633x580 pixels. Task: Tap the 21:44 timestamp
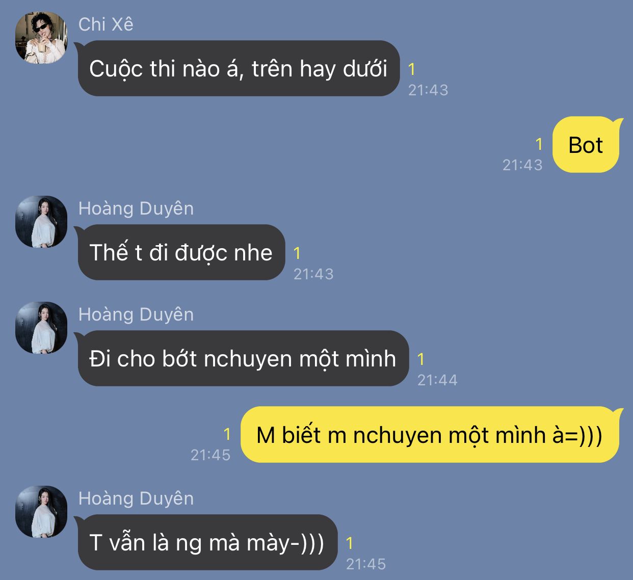click(437, 380)
